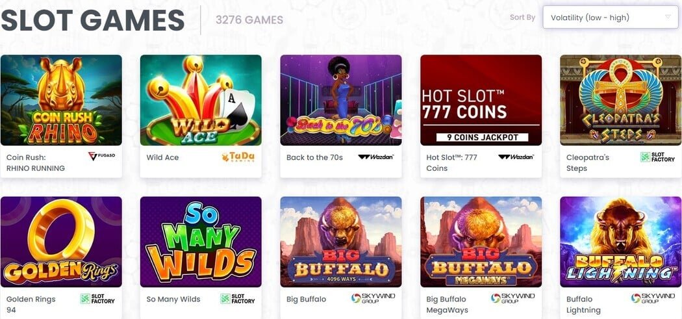Open the Sort By volatility dropdown
Screen dimensions: 682x319
click(610, 18)
